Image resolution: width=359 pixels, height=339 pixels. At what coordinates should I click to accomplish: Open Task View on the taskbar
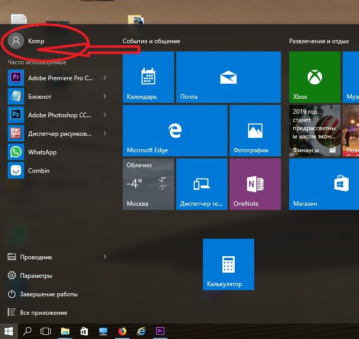pos(46,331)
